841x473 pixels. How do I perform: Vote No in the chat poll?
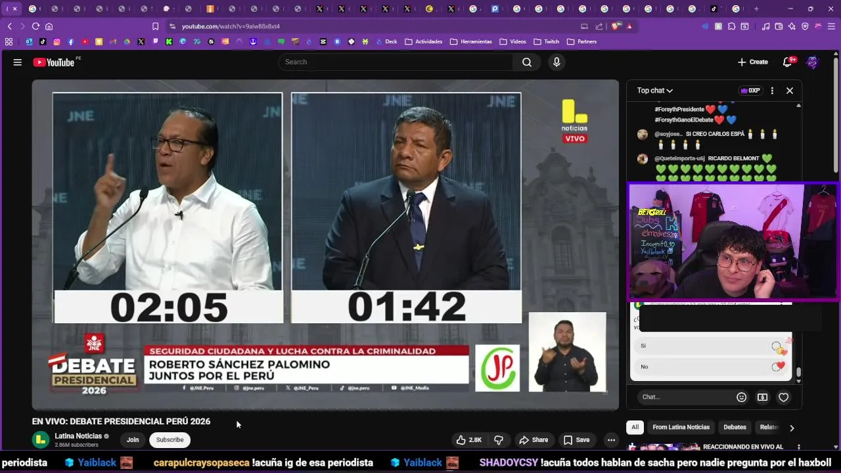point(712,367)
